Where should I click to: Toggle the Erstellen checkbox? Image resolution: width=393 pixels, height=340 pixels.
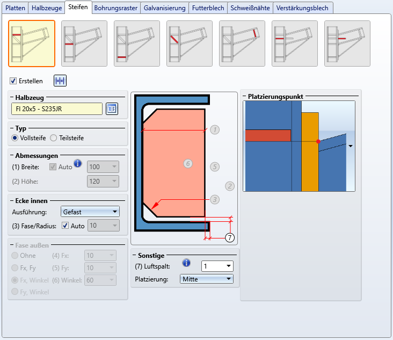pos(13,81)
